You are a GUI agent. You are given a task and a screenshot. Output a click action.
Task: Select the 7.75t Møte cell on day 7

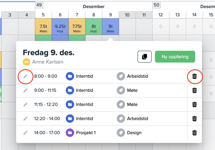[x=77, y=26]
